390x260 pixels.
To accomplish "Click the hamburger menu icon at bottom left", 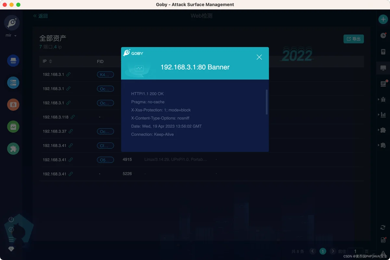I will 11,240.
